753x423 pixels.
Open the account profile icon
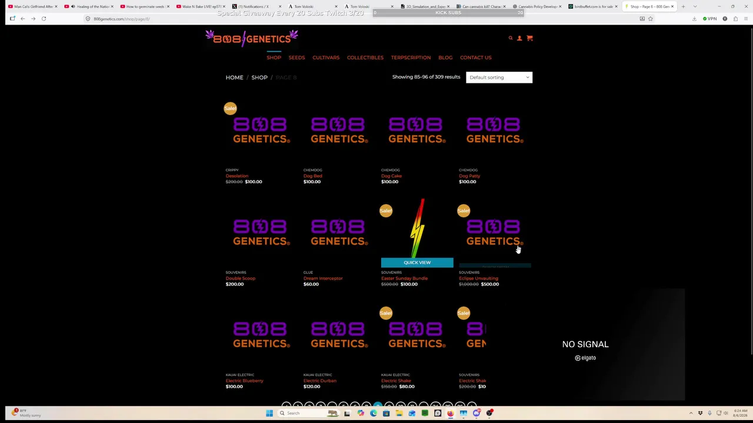(x=519, y=38)
